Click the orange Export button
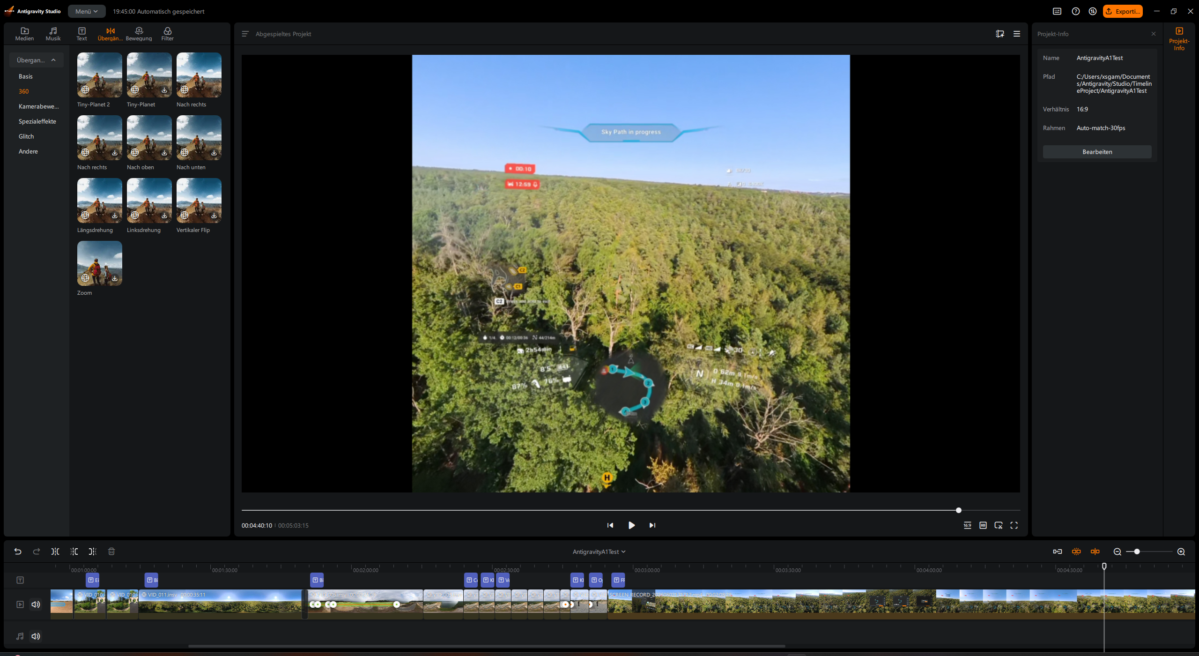This screenshot has height=656, width=1199. [x=1123, y=11]
